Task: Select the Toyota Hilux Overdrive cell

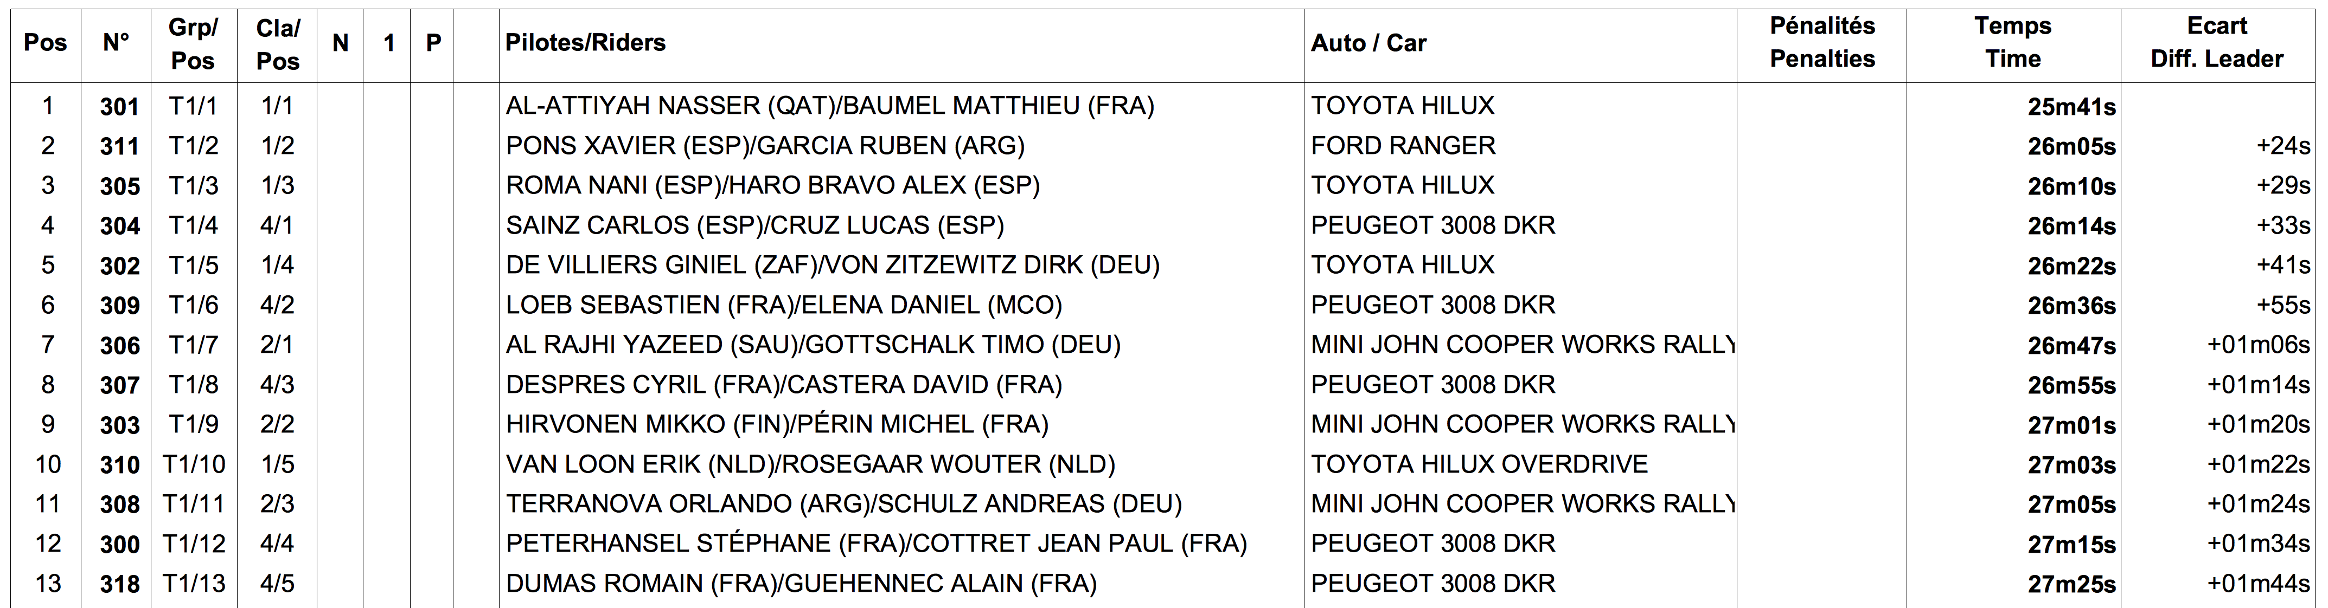Action: [1479, 464]
